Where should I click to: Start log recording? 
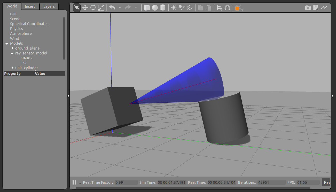click(x=316, y=7)
